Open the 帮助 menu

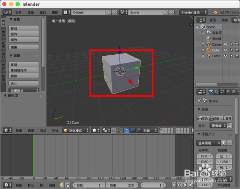click(x=55, y=13)
